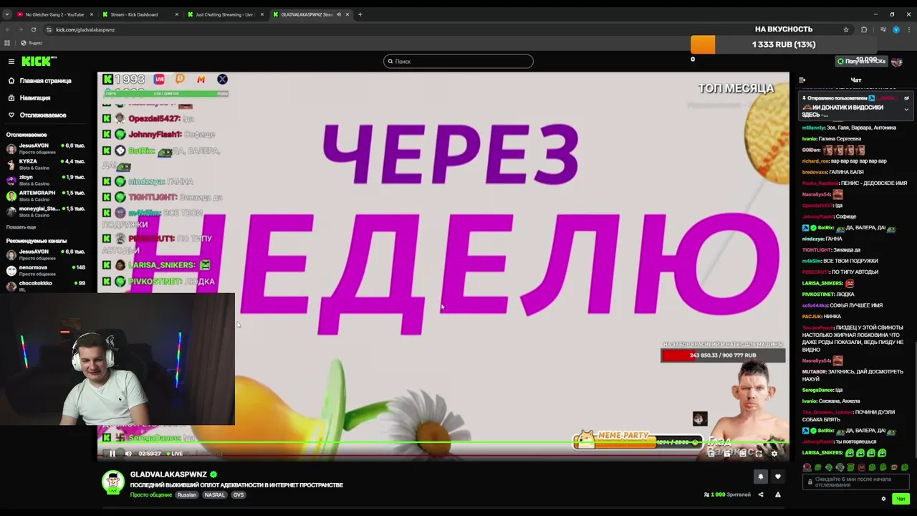Follow the channel with the heart button
This screenshot has width=917, height=516.
coord(777,477)
